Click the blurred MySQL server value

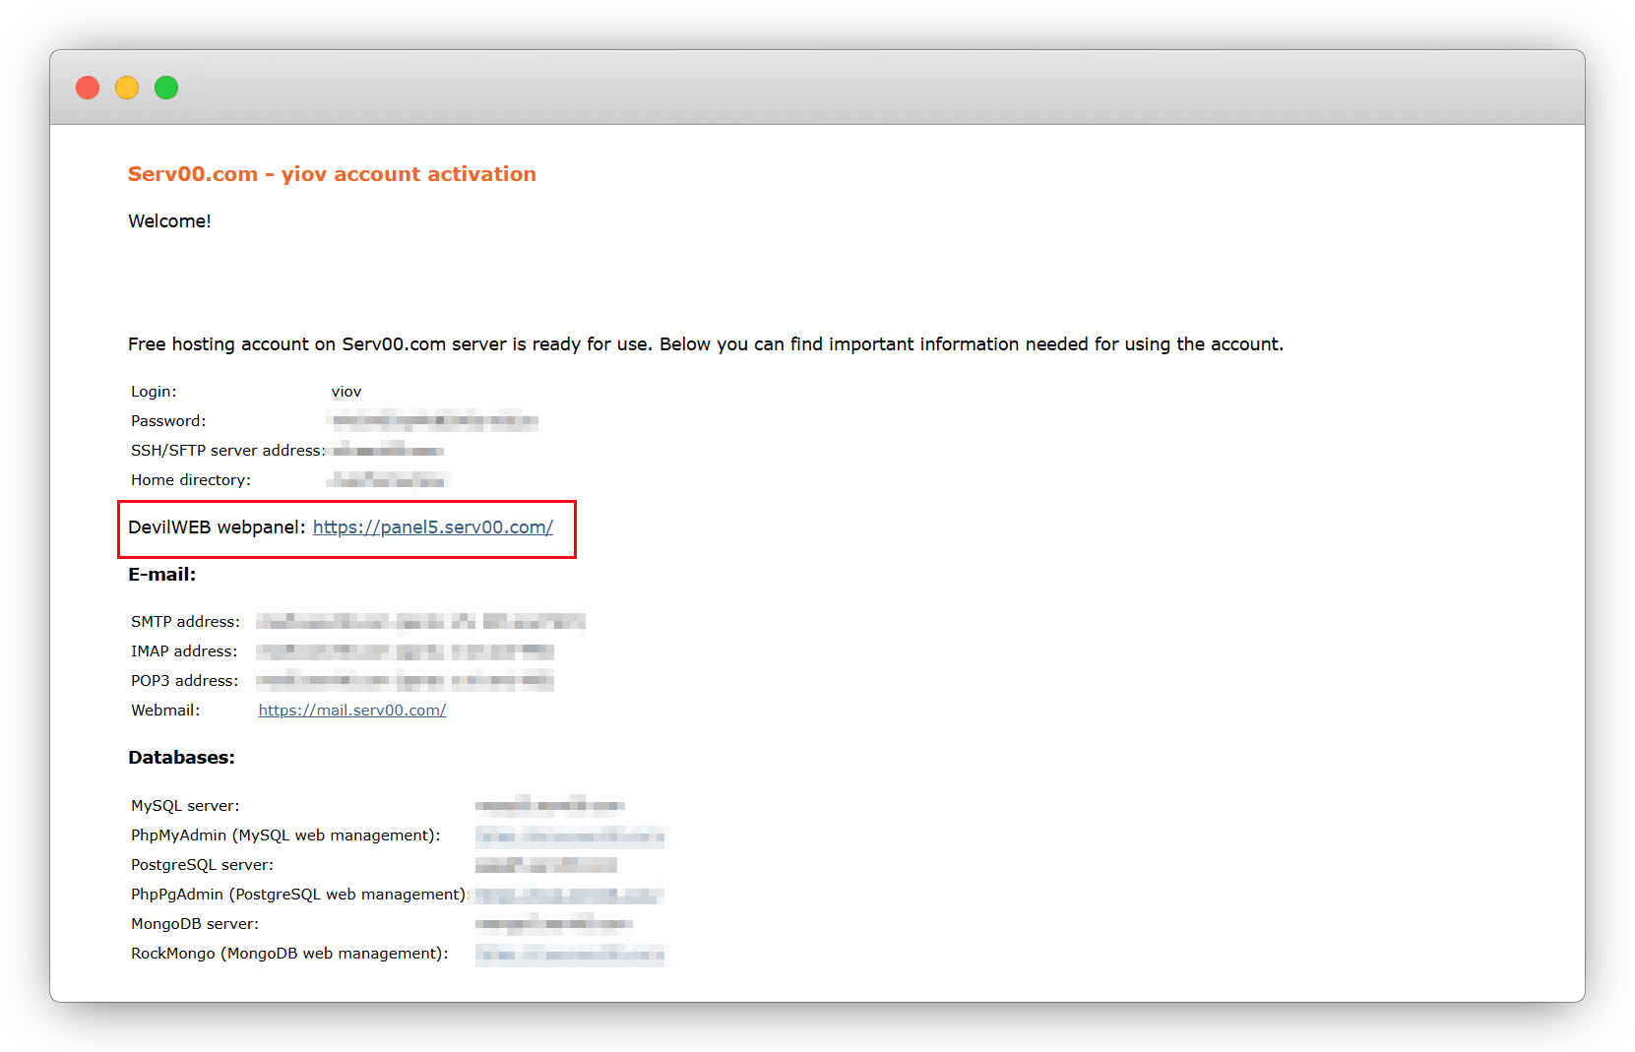549,806
